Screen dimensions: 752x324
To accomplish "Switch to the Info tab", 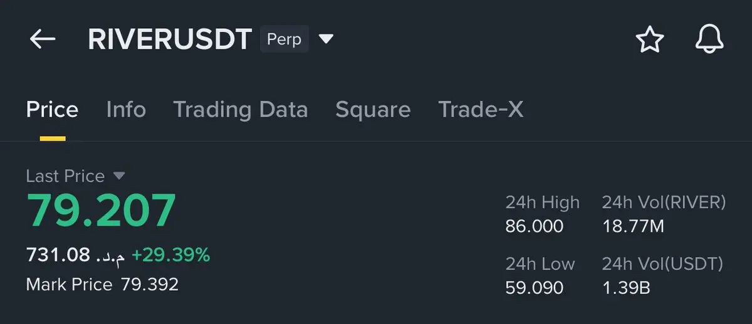I will (126, 110).
